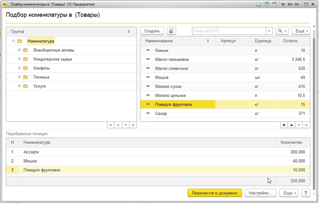Expand the Кондитерское сырье group
Screen dimensions: 319x204
(x=19, y=59)
